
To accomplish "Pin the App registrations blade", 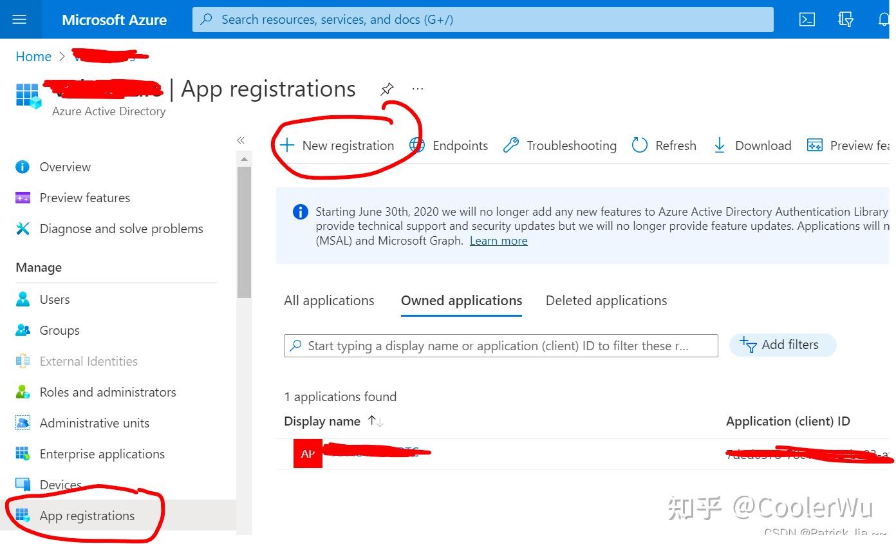I will [387, 89].
